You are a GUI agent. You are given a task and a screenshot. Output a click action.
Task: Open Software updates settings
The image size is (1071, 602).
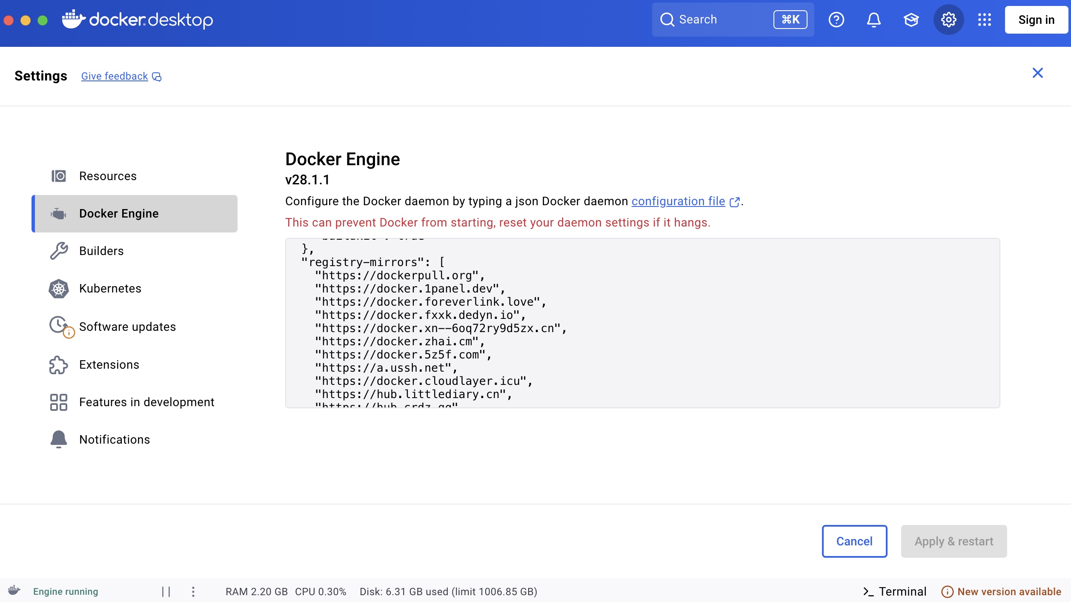pos(127,327)
